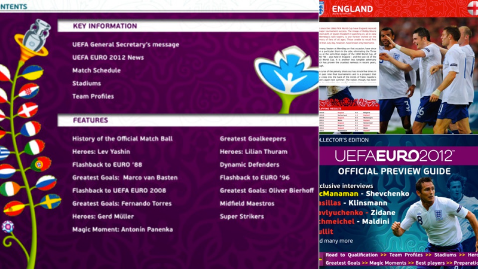
Task: Open Greatest Goalkeepers feature
Action: pos(253,139)
